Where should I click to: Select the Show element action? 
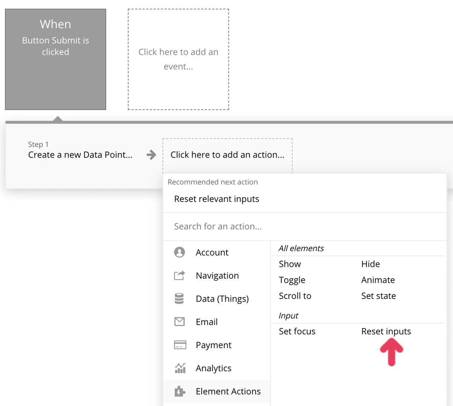click(x=290, y=264)
